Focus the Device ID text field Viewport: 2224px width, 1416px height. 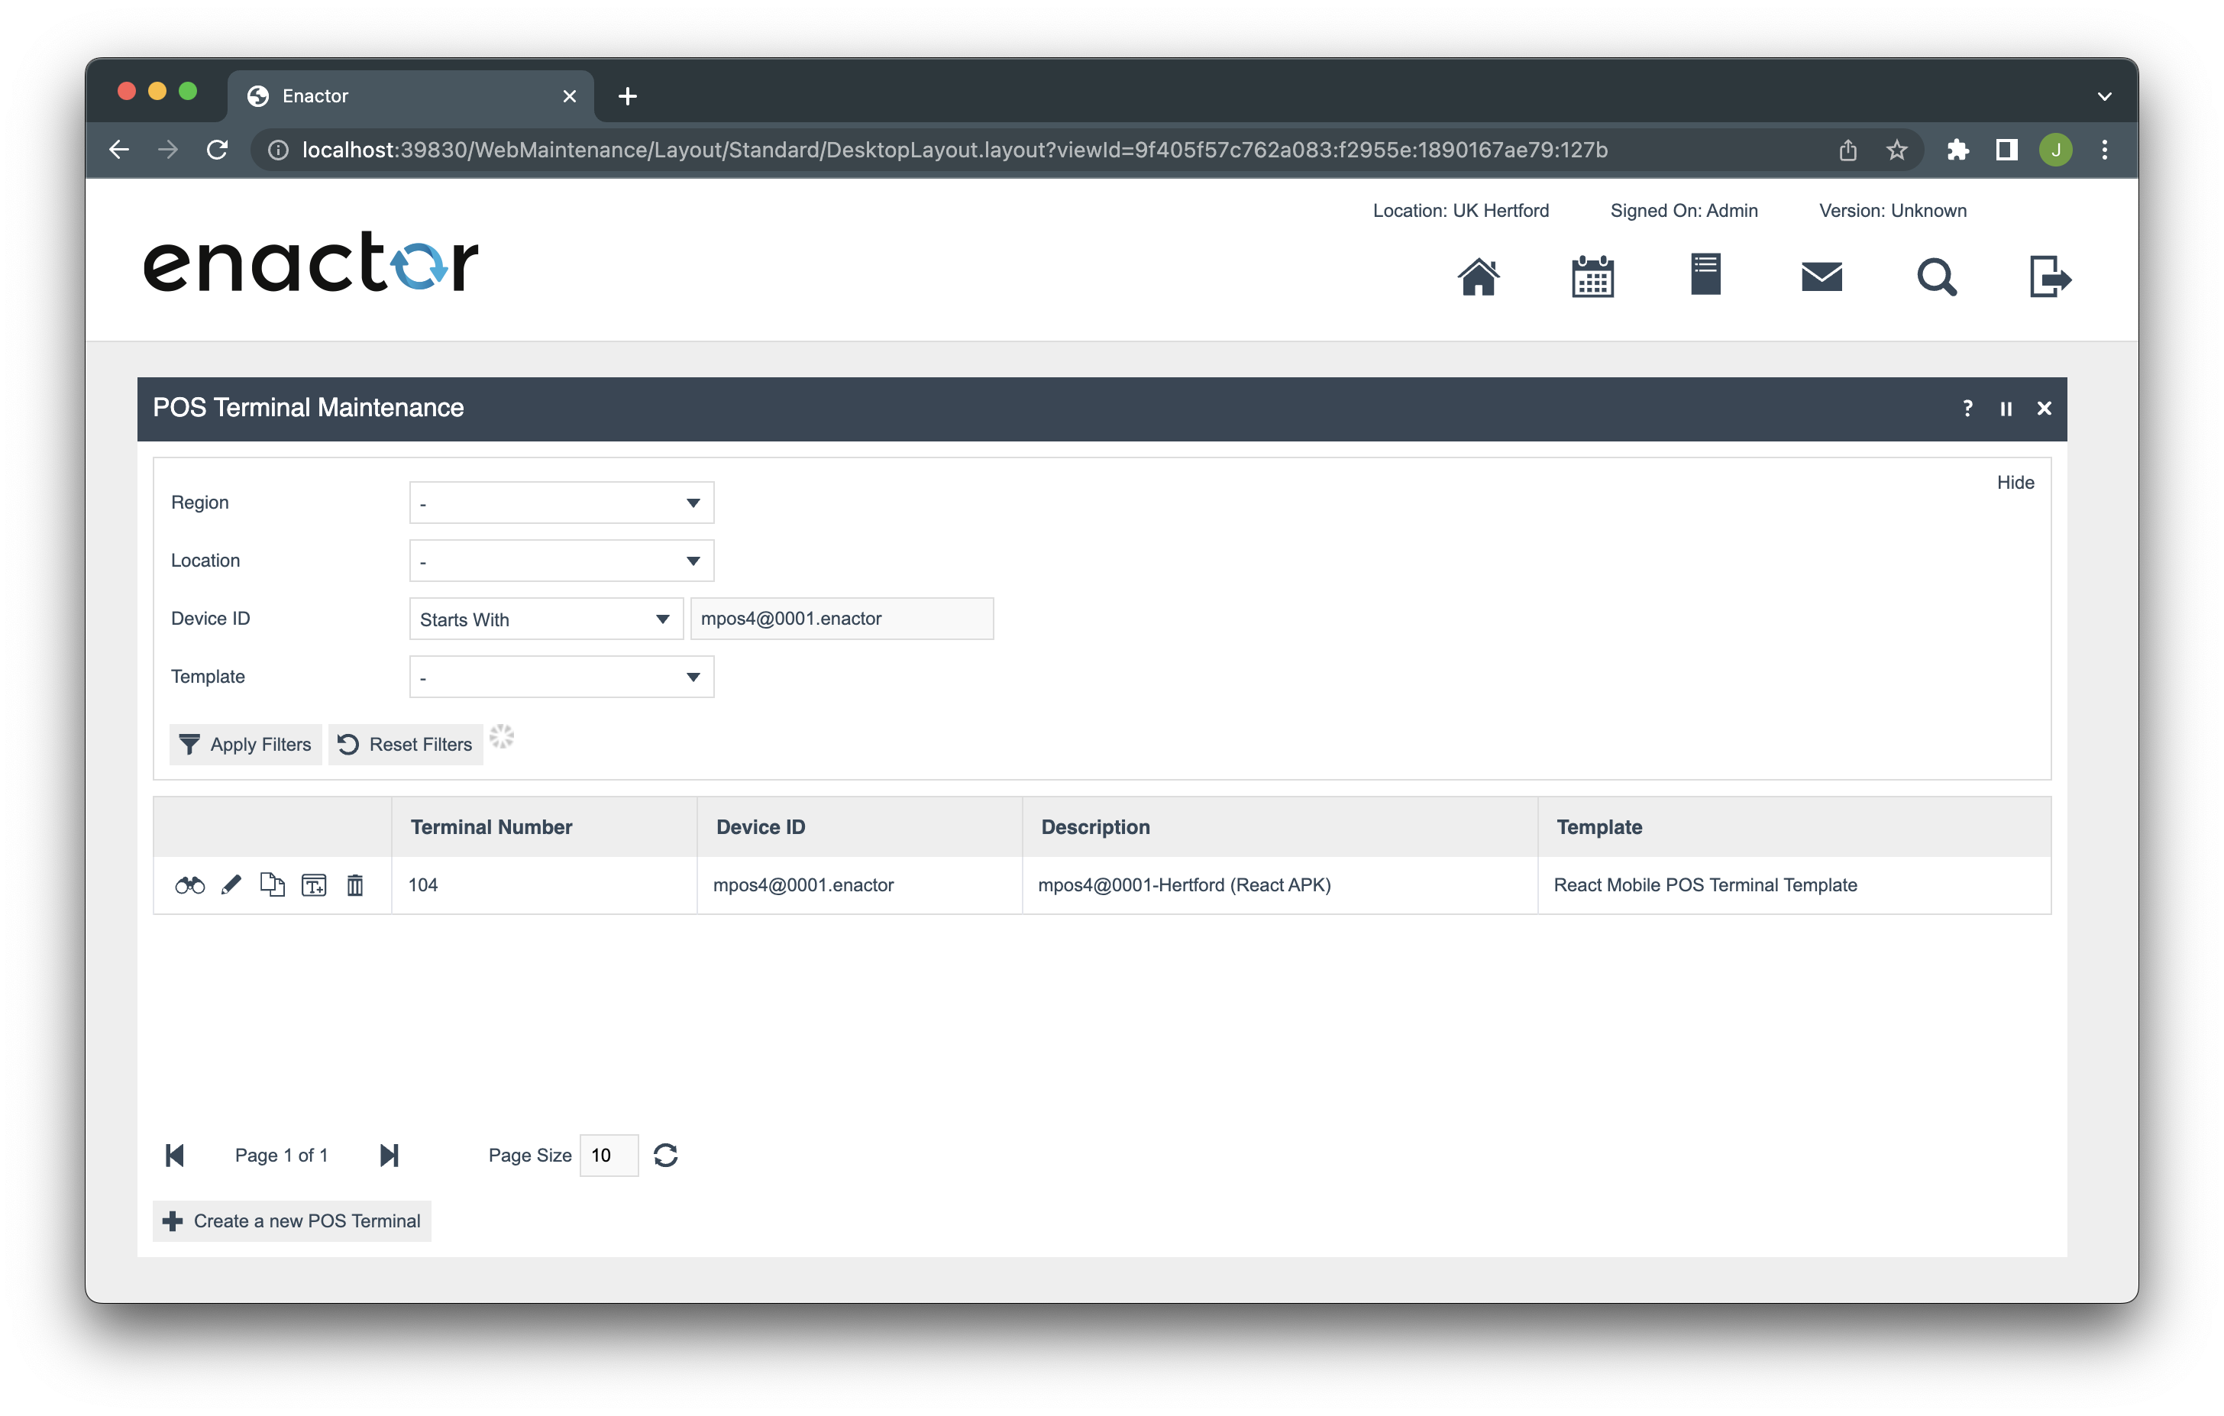(842, 619)
